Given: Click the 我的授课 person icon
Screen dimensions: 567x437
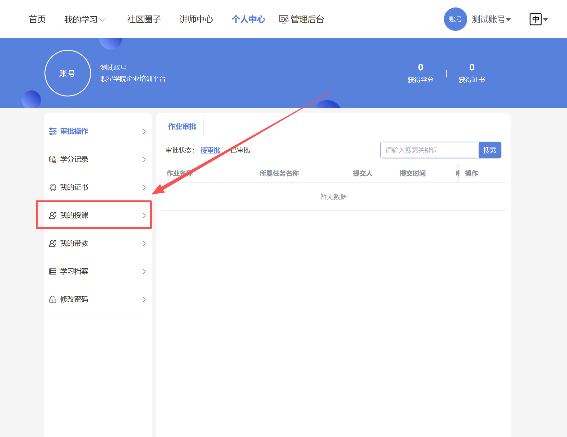Looking at the screenshot, I should [52, 215].
